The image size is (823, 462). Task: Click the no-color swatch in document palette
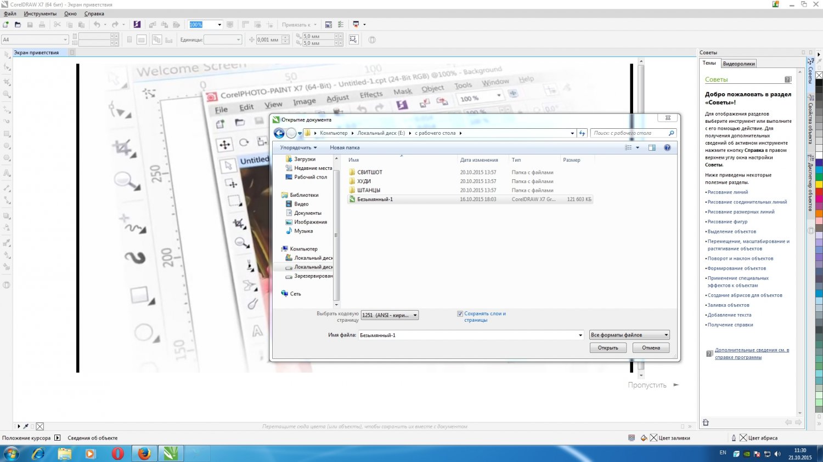point(40,426)
